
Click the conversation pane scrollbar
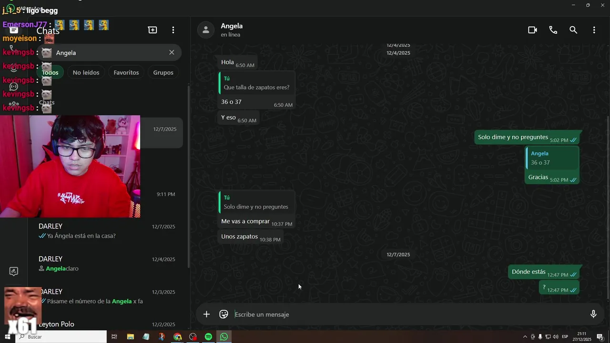[608, 207]
